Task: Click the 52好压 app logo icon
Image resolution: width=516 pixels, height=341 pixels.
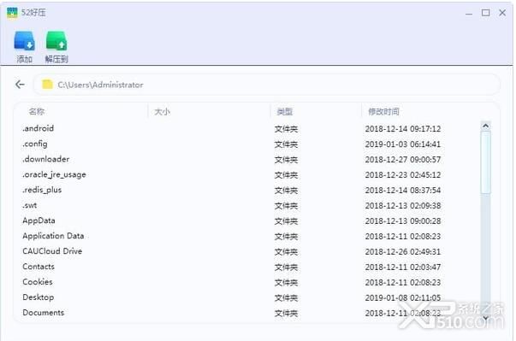Action: coord(12,13)
